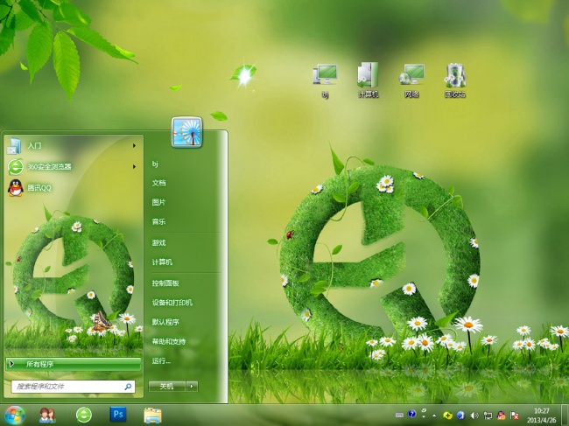569x426 pixels.
Task: Open 控制面板 from the Start menu
Action: [x=165, y=283]
